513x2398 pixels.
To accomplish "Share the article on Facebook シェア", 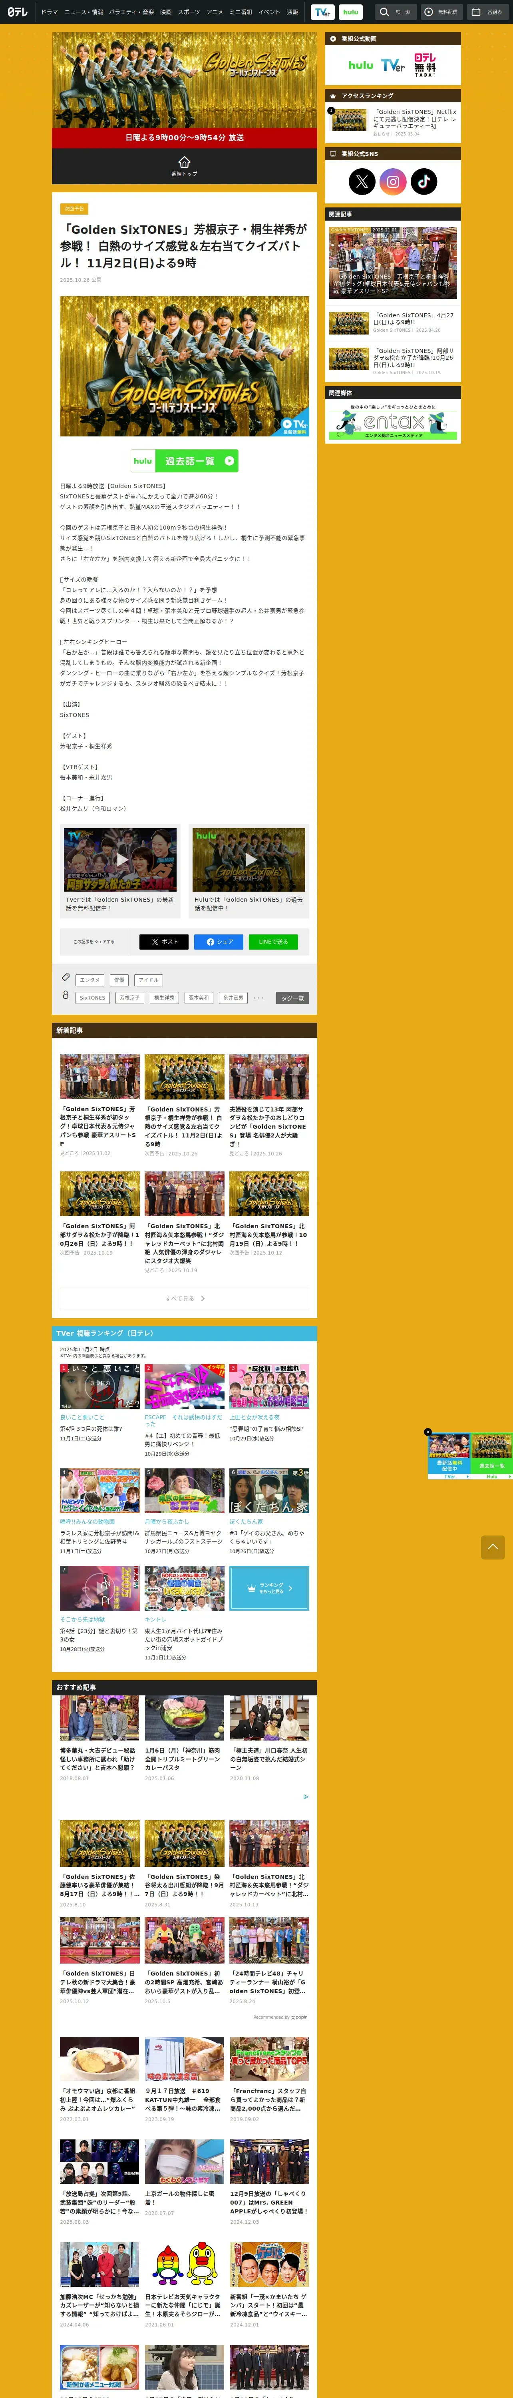I will coord(219,942).
